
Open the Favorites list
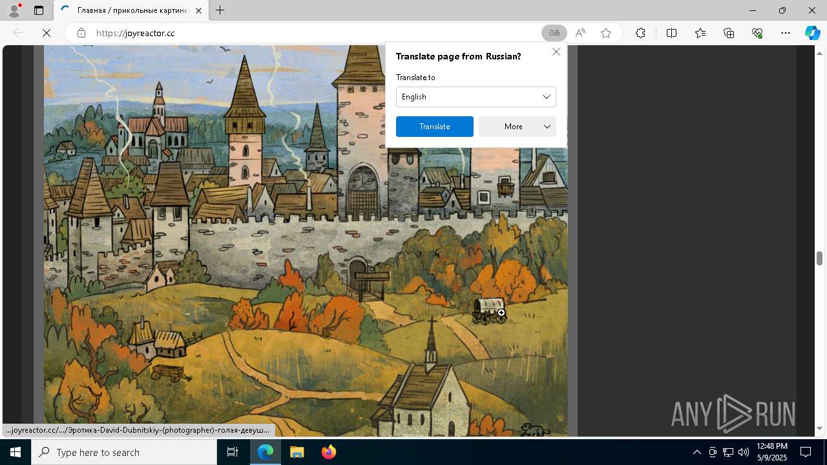(700, 33)
